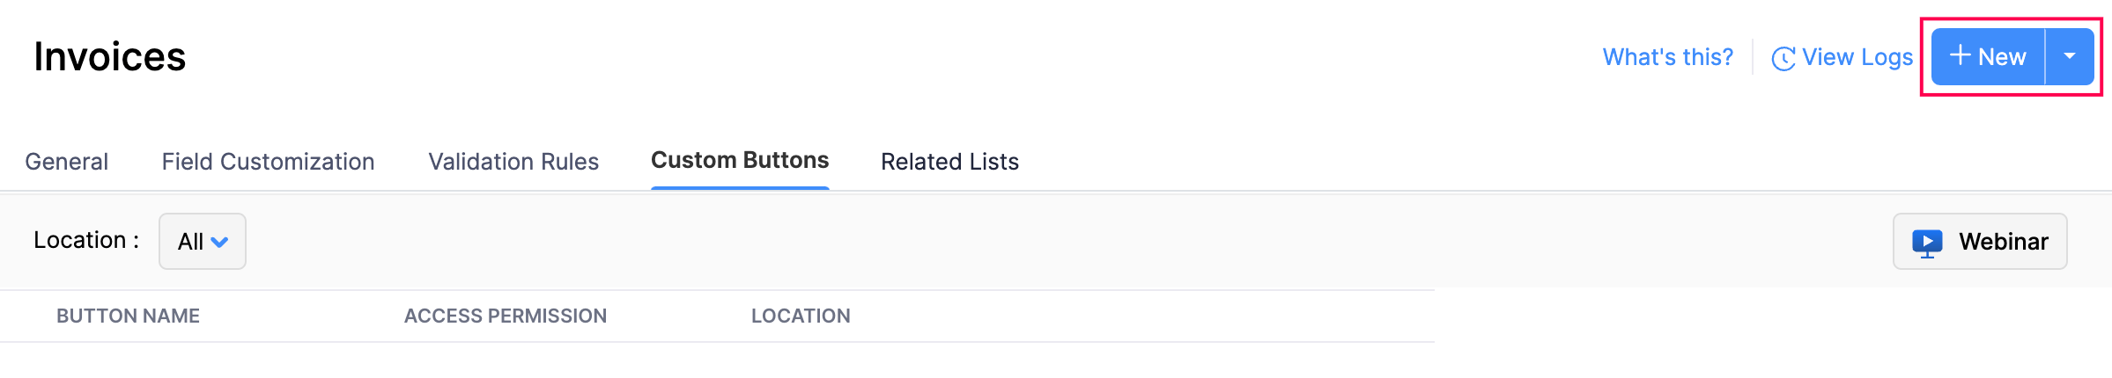Viewport: 2112px width, 378px height.
Task: Open the View Logs link
Action: click(x=1857, y=57)
